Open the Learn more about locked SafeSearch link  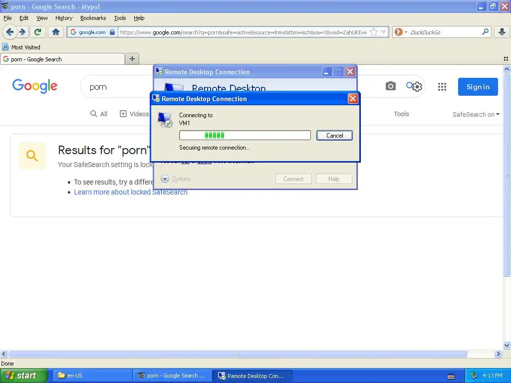point(131,192)
